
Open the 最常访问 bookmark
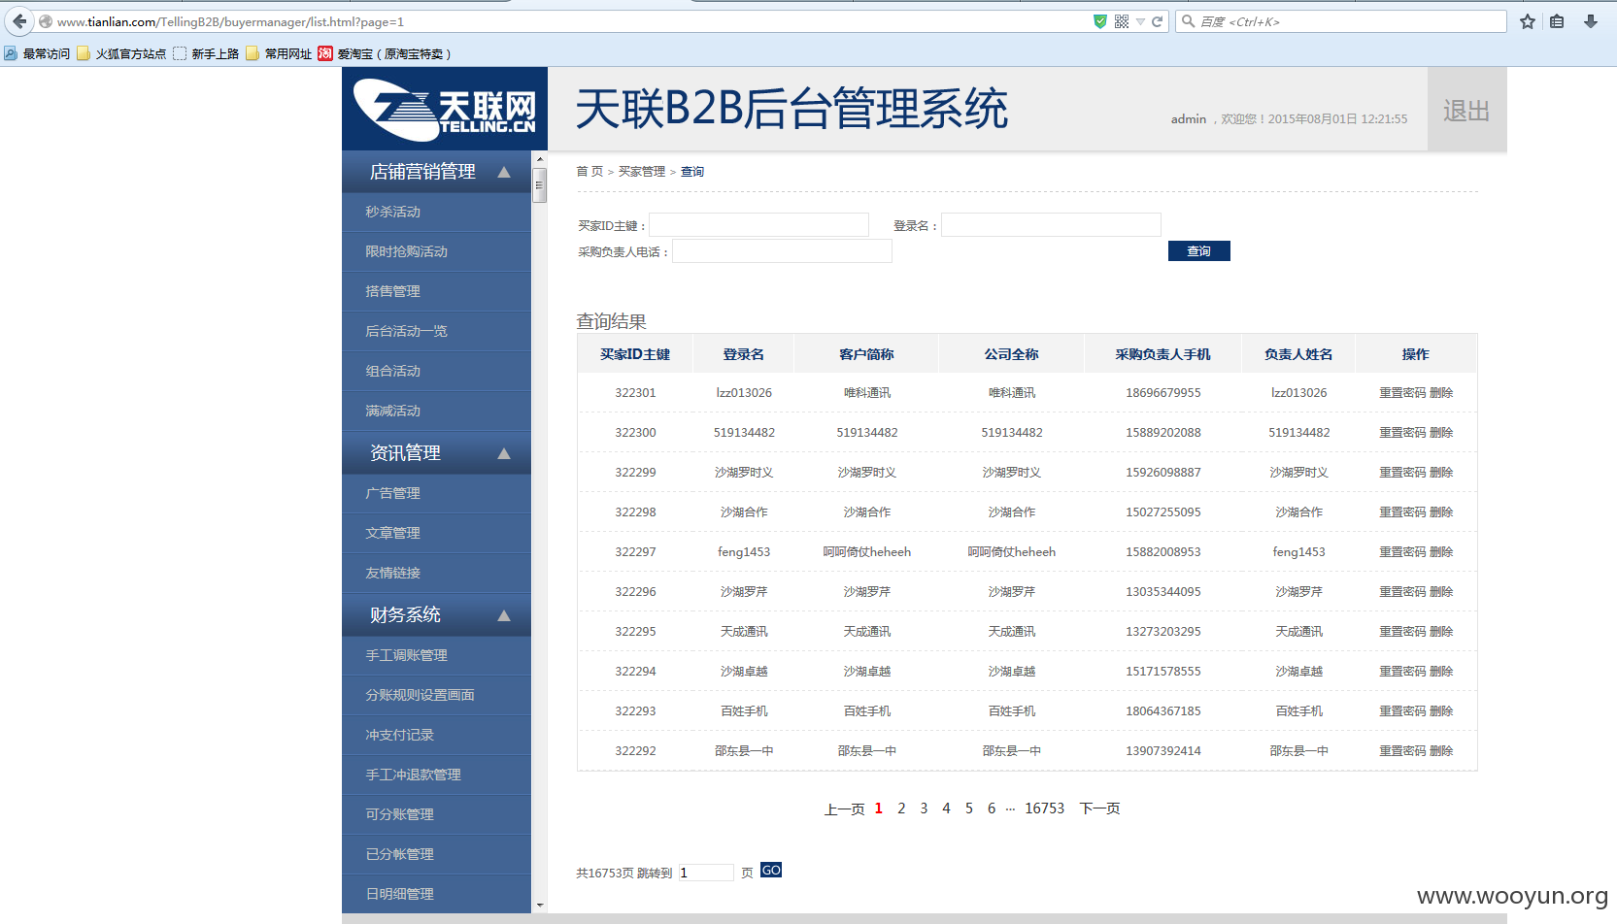(37, 53)
